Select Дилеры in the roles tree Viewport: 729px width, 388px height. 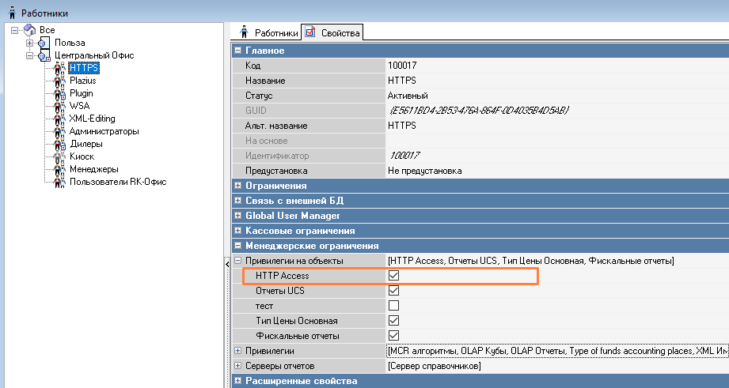(x=85, y=144)
